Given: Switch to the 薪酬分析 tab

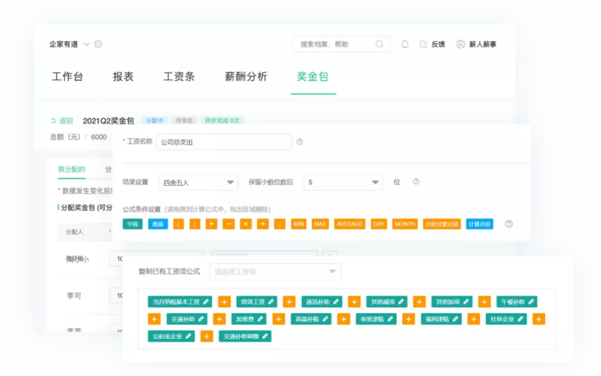Looking at the screenshot, I should (x=245, y=77).
